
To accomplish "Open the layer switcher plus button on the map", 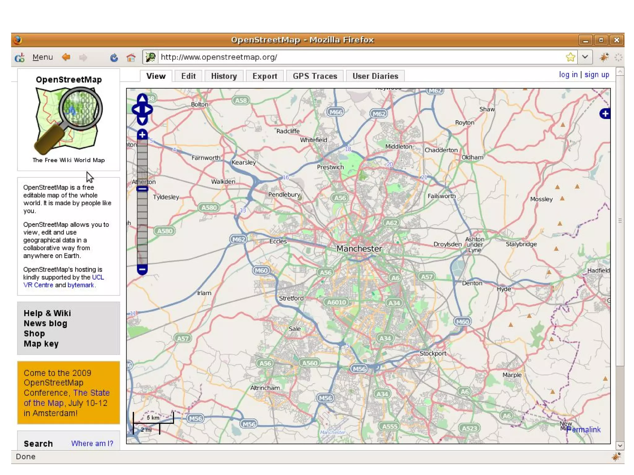I will 605,114.
